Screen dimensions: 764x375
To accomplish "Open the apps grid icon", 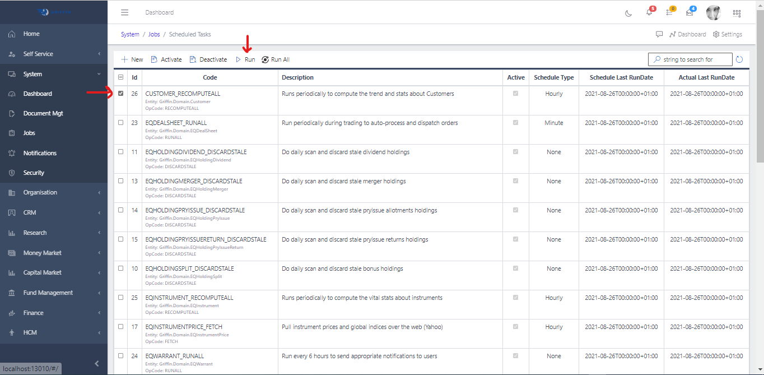I will pyautogui.click(x=737, y=13).
